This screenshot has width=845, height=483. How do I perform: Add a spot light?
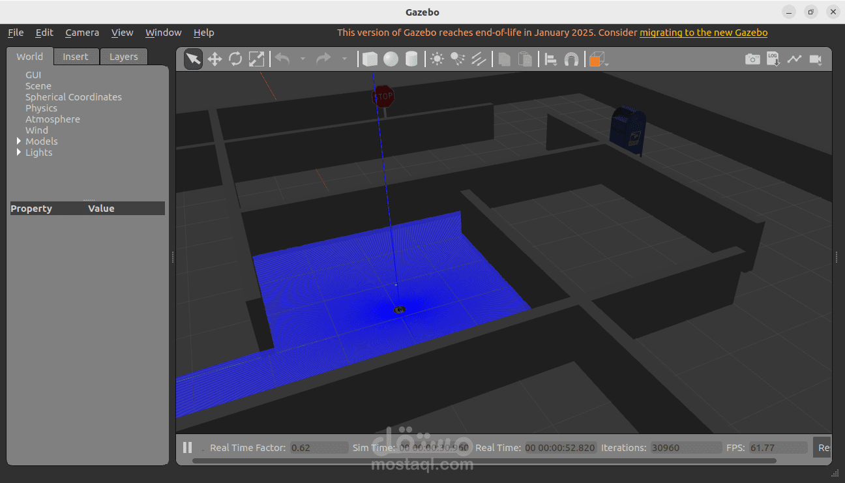(458, 59)
